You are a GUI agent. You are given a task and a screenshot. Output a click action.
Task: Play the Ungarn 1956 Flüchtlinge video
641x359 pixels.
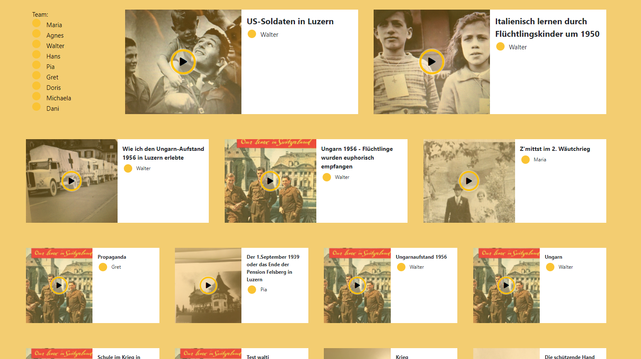(270, 181)
